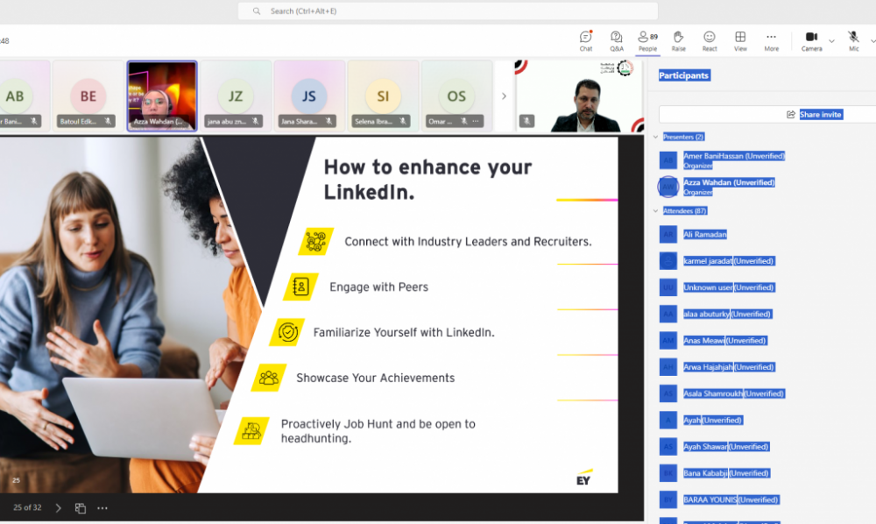
Task: Open slide more options ellipsis
Action: [102, 508]
